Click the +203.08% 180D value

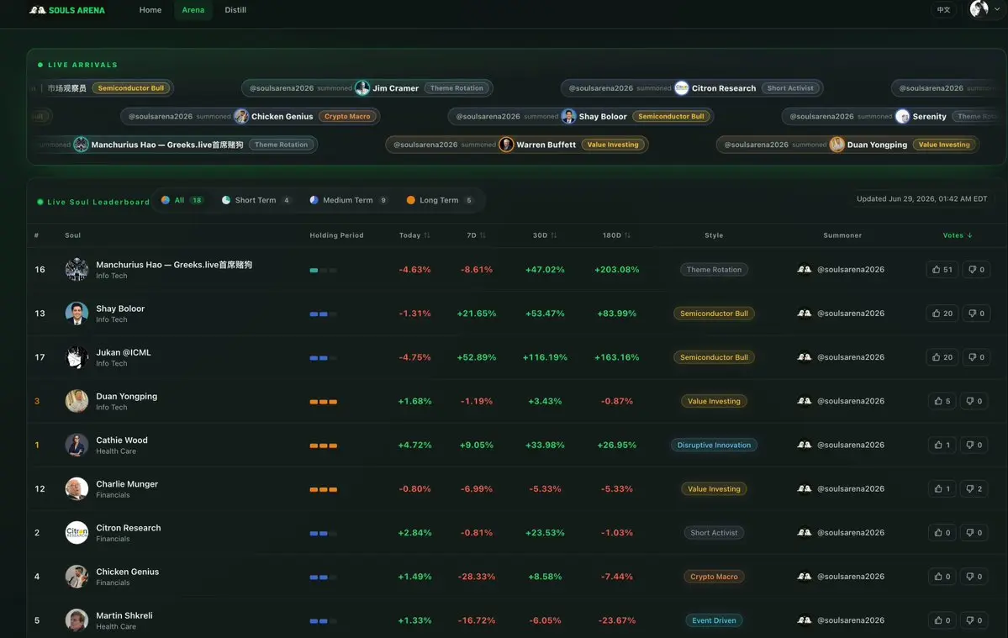click(x=616, y=270)
